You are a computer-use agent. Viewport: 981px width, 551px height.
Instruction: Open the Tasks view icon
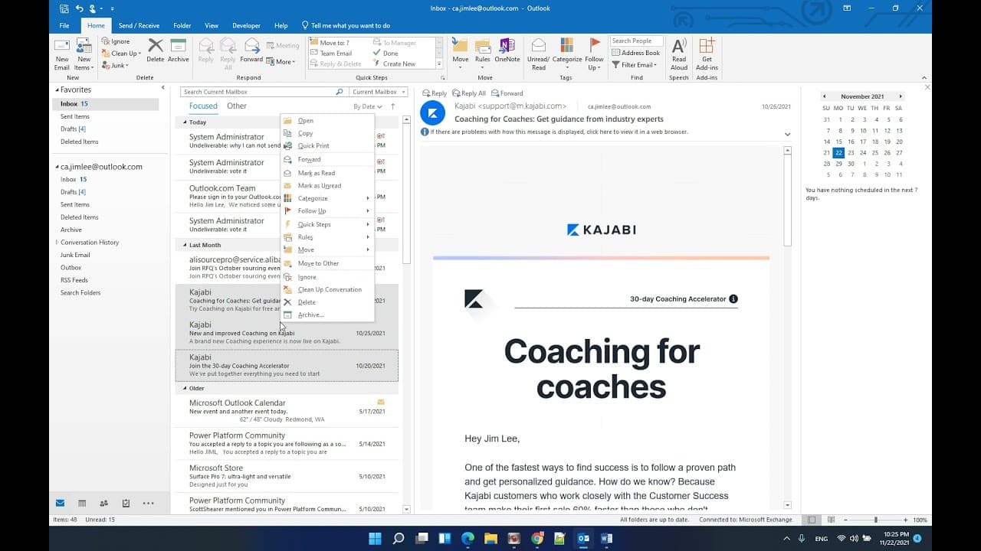(126, 503)
